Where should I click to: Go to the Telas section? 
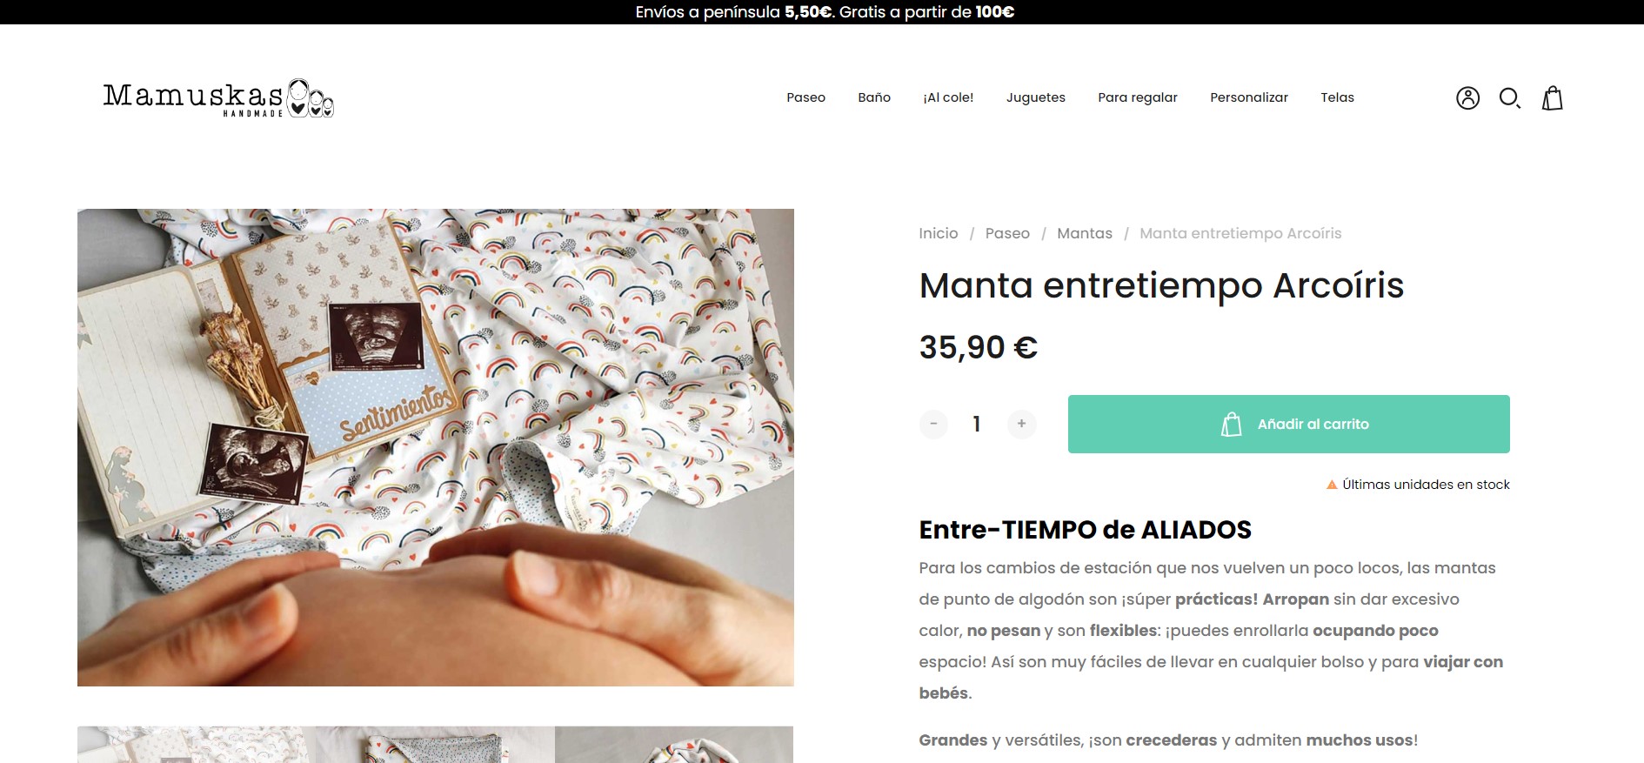pyautogui.click(x=1337, y=97)
